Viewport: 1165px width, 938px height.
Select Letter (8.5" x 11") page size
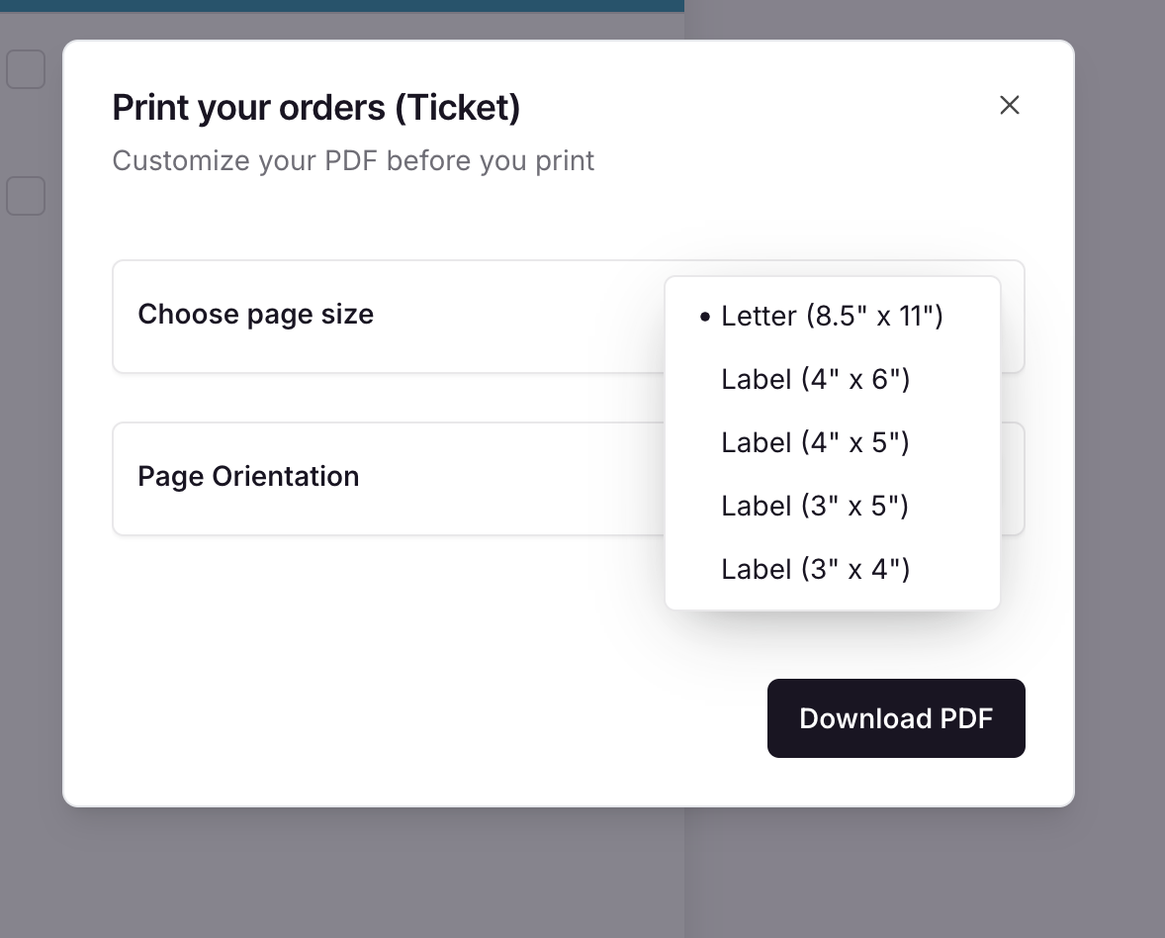coord(832,316)
